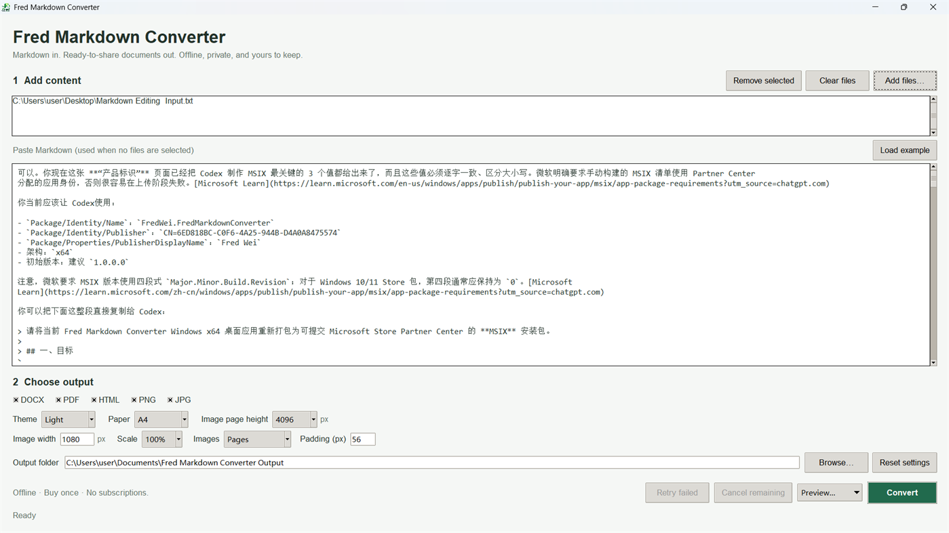Open the Images dropdown set to Pages
Screen dimensions: 949x533
coord(257,440)
